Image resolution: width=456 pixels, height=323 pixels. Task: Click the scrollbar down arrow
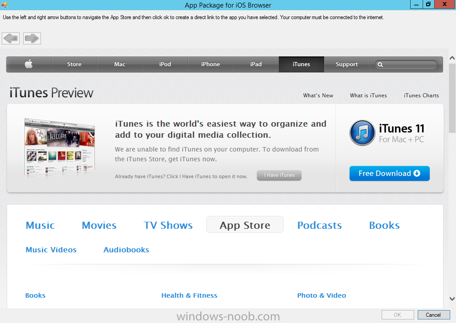point(452,299)
